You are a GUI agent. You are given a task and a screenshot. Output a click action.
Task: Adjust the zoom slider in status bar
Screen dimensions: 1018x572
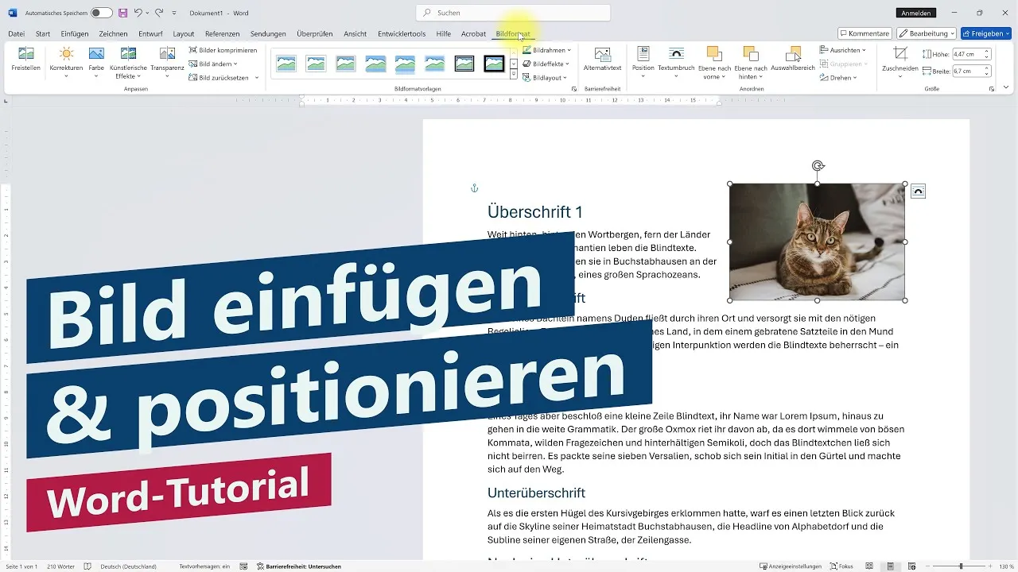point(962,566)
